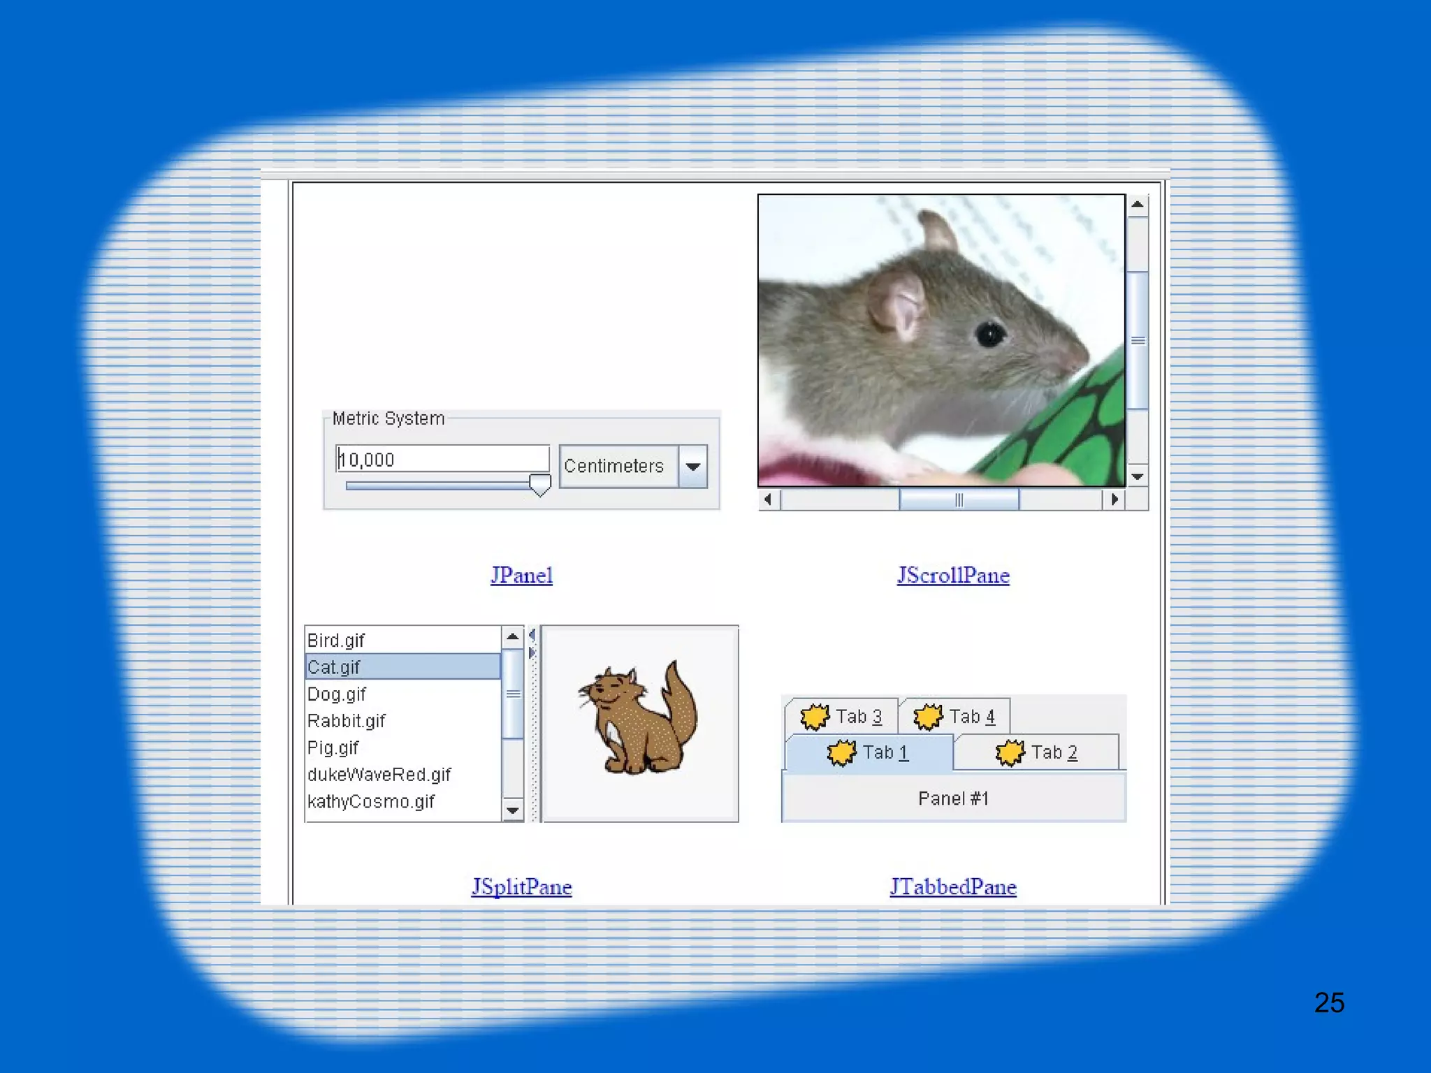Open the JScrollPane link

(953, 576)
